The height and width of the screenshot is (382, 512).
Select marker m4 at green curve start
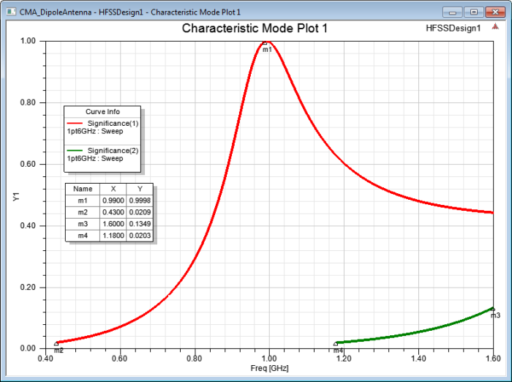[x=336, y=343]
